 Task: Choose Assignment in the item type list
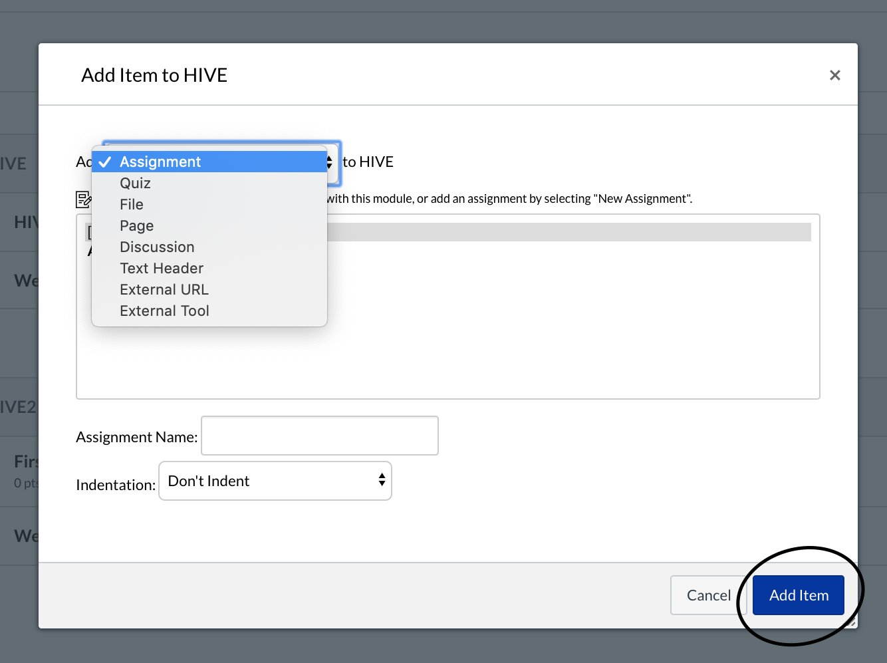[209, 162]
